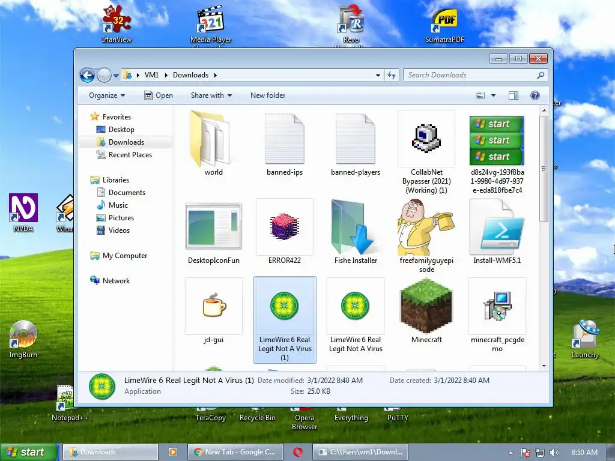Click the change view icon button
This screenshot has width=615, height=461.
[x=480, y=95]
